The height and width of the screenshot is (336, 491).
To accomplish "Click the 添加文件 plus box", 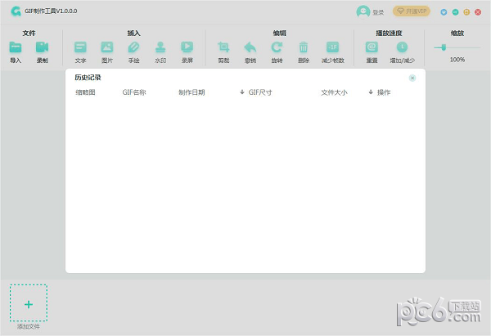I will [x=29, y=302].
